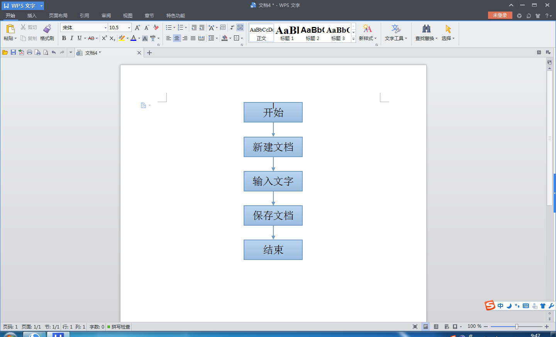This screenshot has width=556, height=337.
Task: Click the font color A button
Action: pyautogui.click(x=134, y=38)
